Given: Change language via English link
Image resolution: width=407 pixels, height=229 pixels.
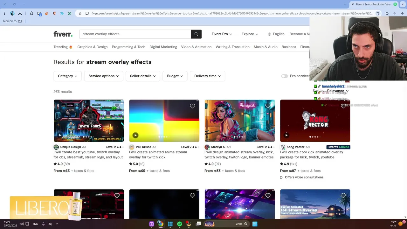Looking at the screenshot, I should point(279,34).
